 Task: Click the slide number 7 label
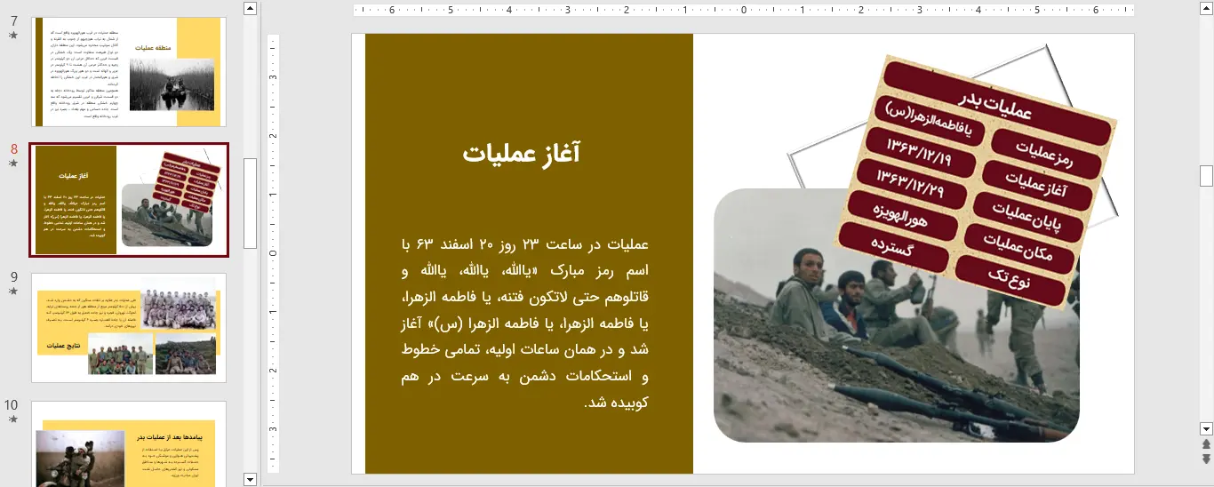coord(13,20)
